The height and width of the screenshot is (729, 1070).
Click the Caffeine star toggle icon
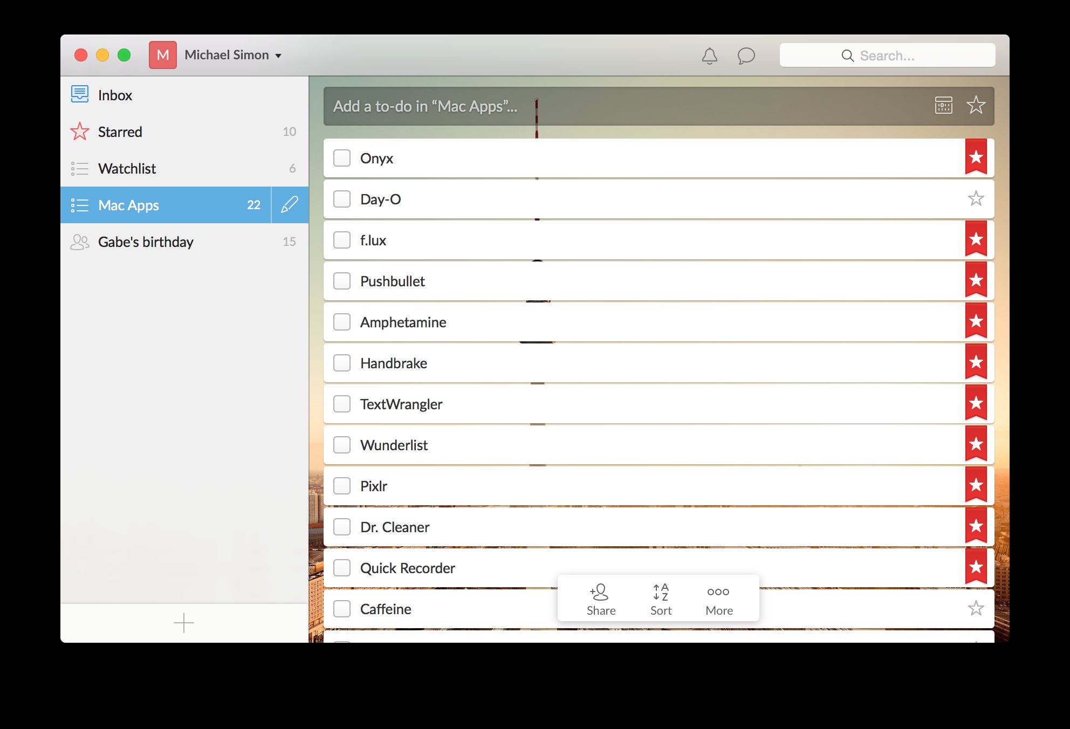976,609
